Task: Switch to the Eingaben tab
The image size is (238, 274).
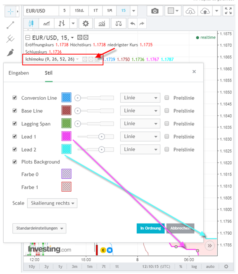Action: (19, 73)
